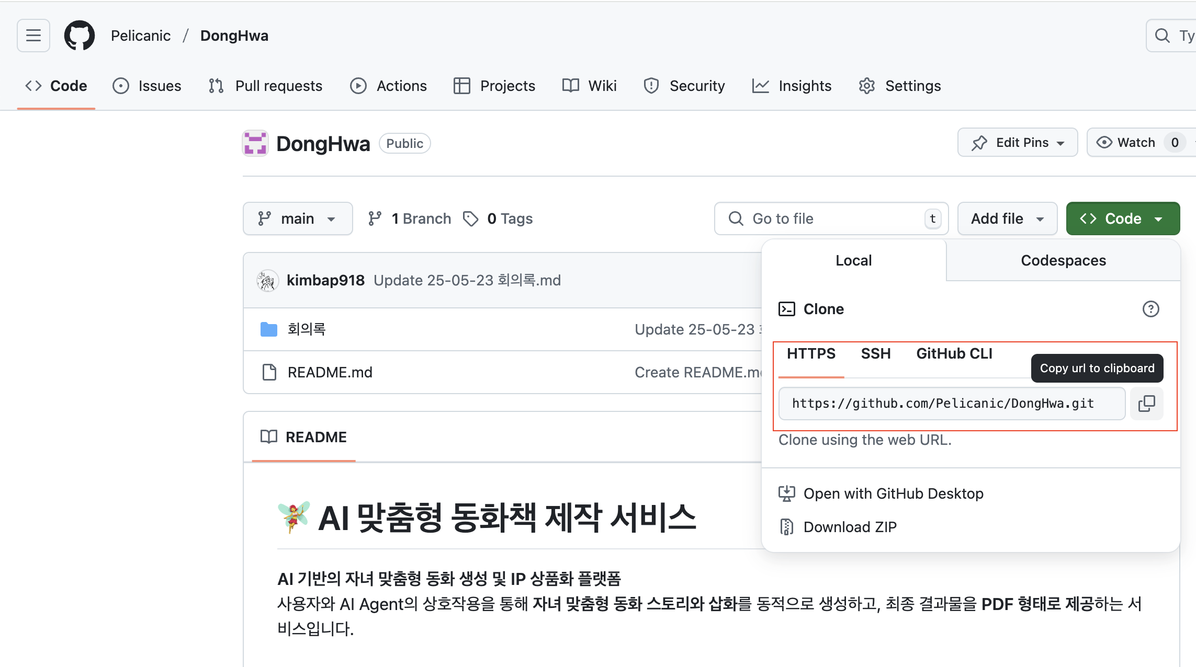The image size is (1196, 667).
Task: Click the kimbap918 author avatar
Action: click(x=267, y=281)
